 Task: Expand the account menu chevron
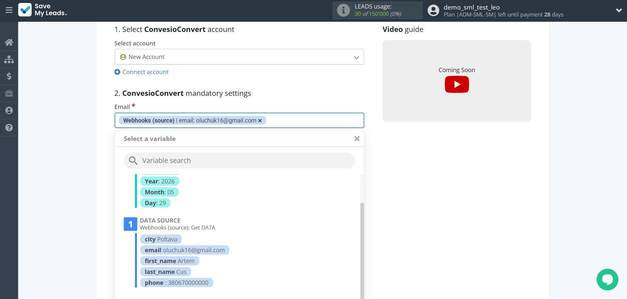619,10
